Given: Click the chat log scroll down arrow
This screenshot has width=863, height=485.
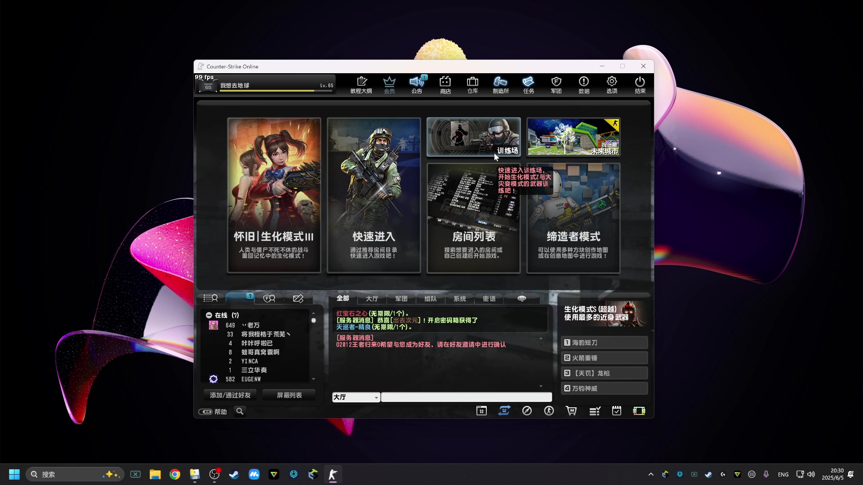Looking at the screenshot, I should tap(541, 386).
